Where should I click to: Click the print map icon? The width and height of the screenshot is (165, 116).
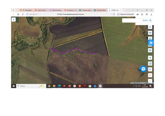[150, 50]
